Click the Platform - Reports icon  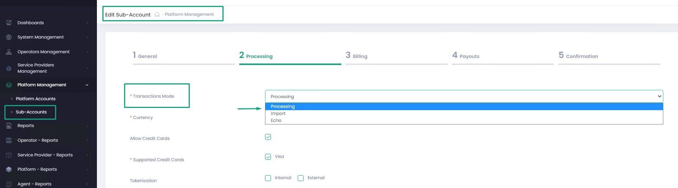[x=9, y=169]
